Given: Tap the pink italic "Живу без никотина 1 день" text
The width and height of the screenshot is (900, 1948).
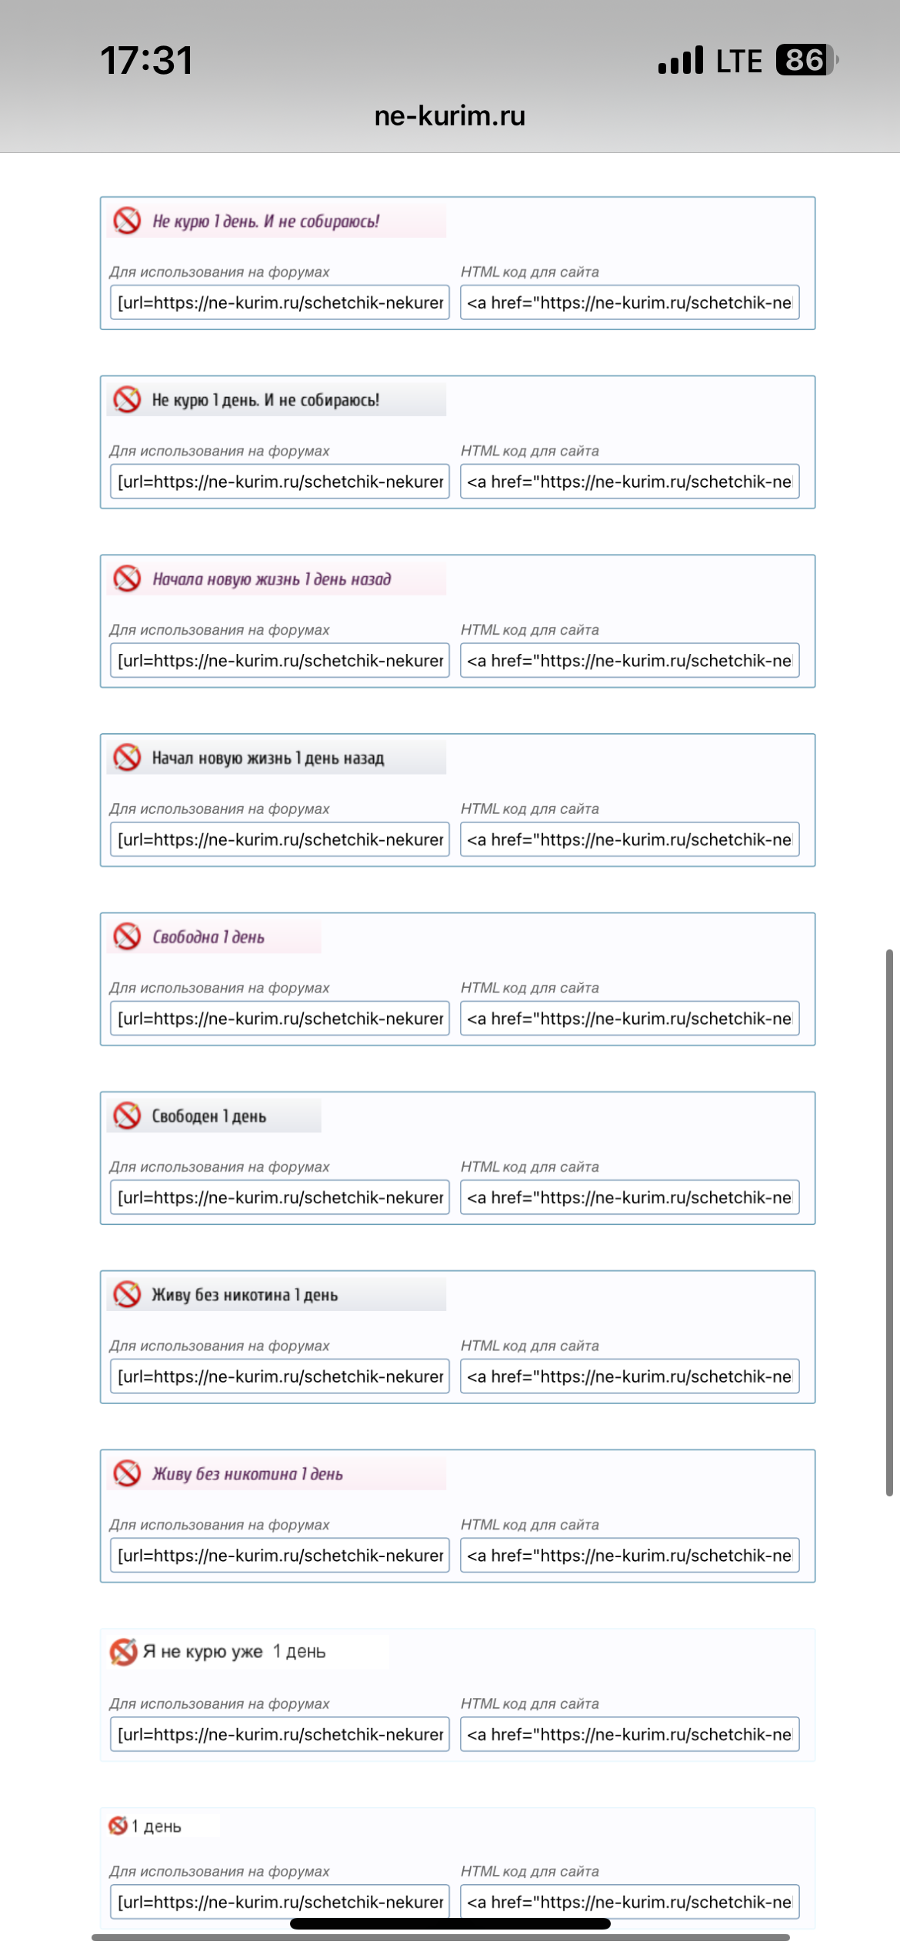Looking at the screenshot, I should click(x=247, y=1474).
